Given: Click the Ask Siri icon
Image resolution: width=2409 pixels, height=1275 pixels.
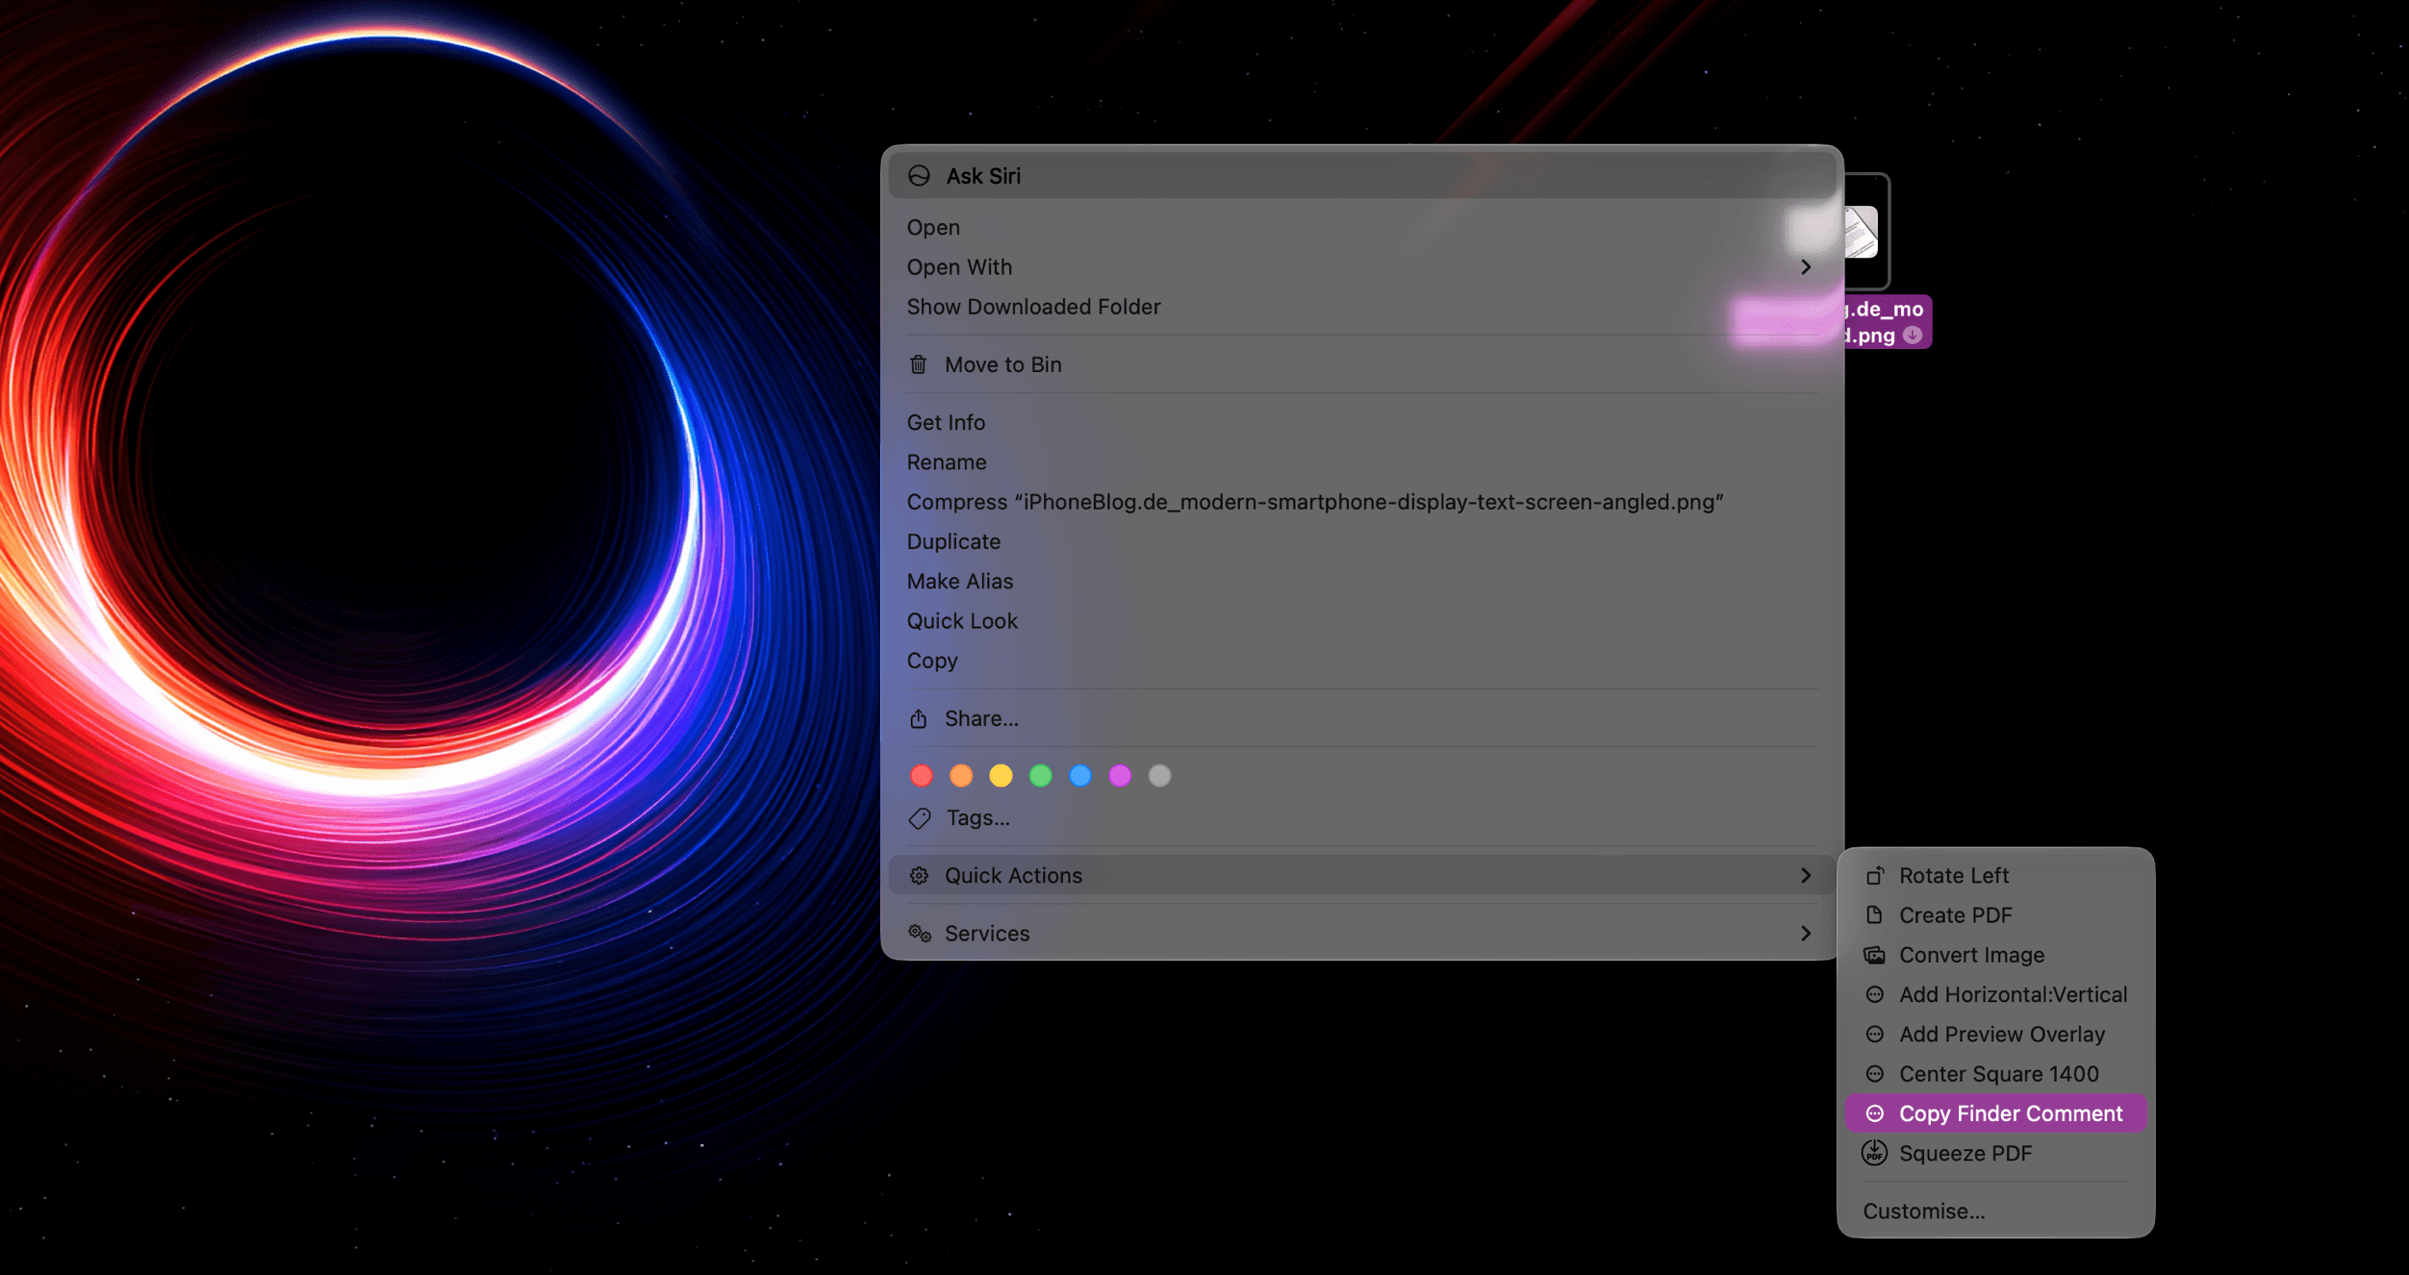Looking at the screenshot, I should coord(919,176).
